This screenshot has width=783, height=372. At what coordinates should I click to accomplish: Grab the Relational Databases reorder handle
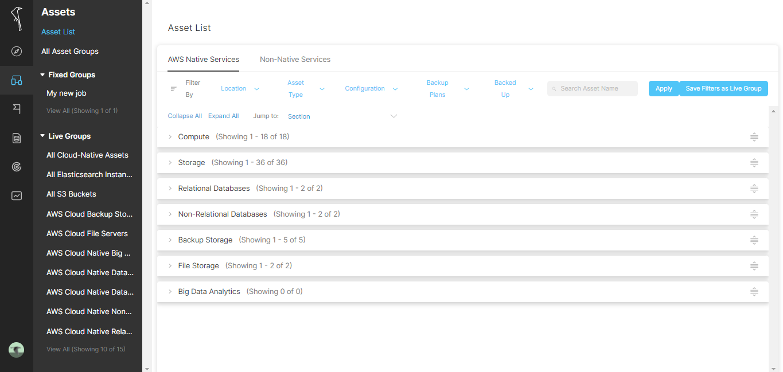[x=754, y=189]
